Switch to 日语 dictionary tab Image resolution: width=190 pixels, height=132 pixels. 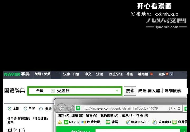(76, 74)
